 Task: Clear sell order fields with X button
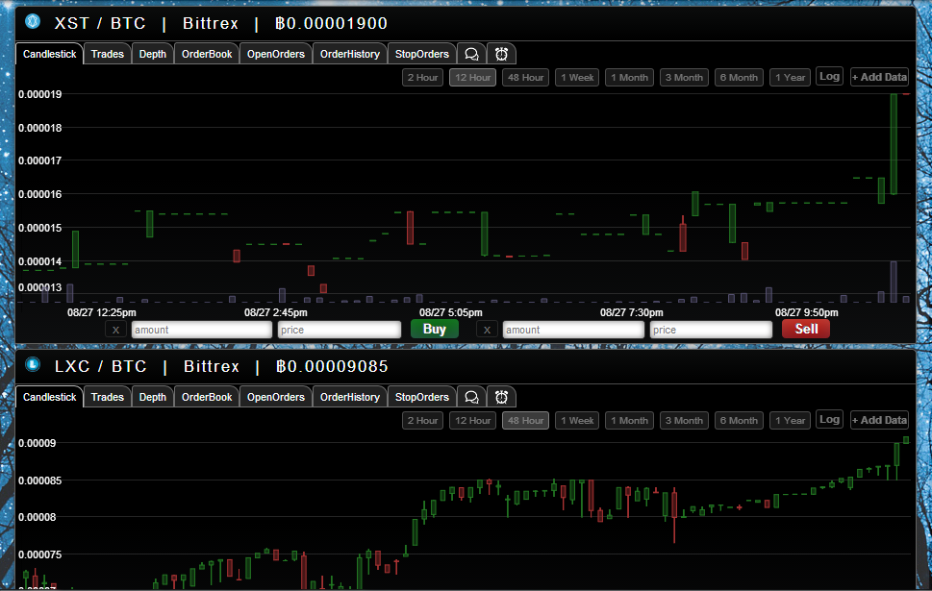487,330
